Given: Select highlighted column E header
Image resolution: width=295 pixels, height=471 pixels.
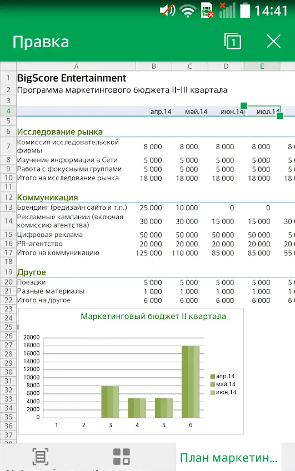Looking at the screenshot, I should coord(262,66).
